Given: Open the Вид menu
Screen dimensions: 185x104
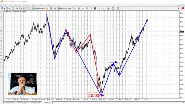Looking at the screenshot, I should (11, 5).
